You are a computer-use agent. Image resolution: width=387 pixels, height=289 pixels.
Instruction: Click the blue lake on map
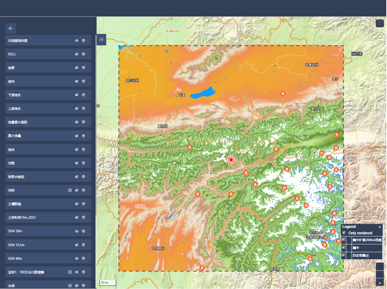coord(204,93)
